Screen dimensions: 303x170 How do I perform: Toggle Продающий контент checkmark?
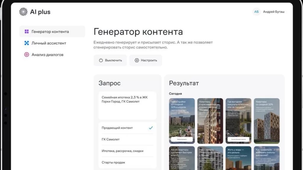click(151, 128)
